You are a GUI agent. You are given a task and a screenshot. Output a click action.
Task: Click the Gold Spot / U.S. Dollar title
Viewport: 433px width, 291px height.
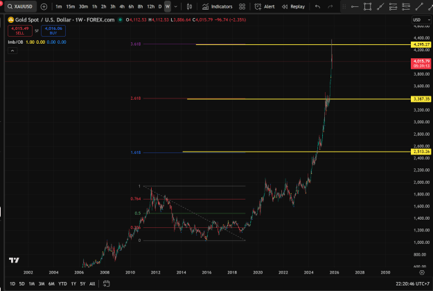pos(43,20)
